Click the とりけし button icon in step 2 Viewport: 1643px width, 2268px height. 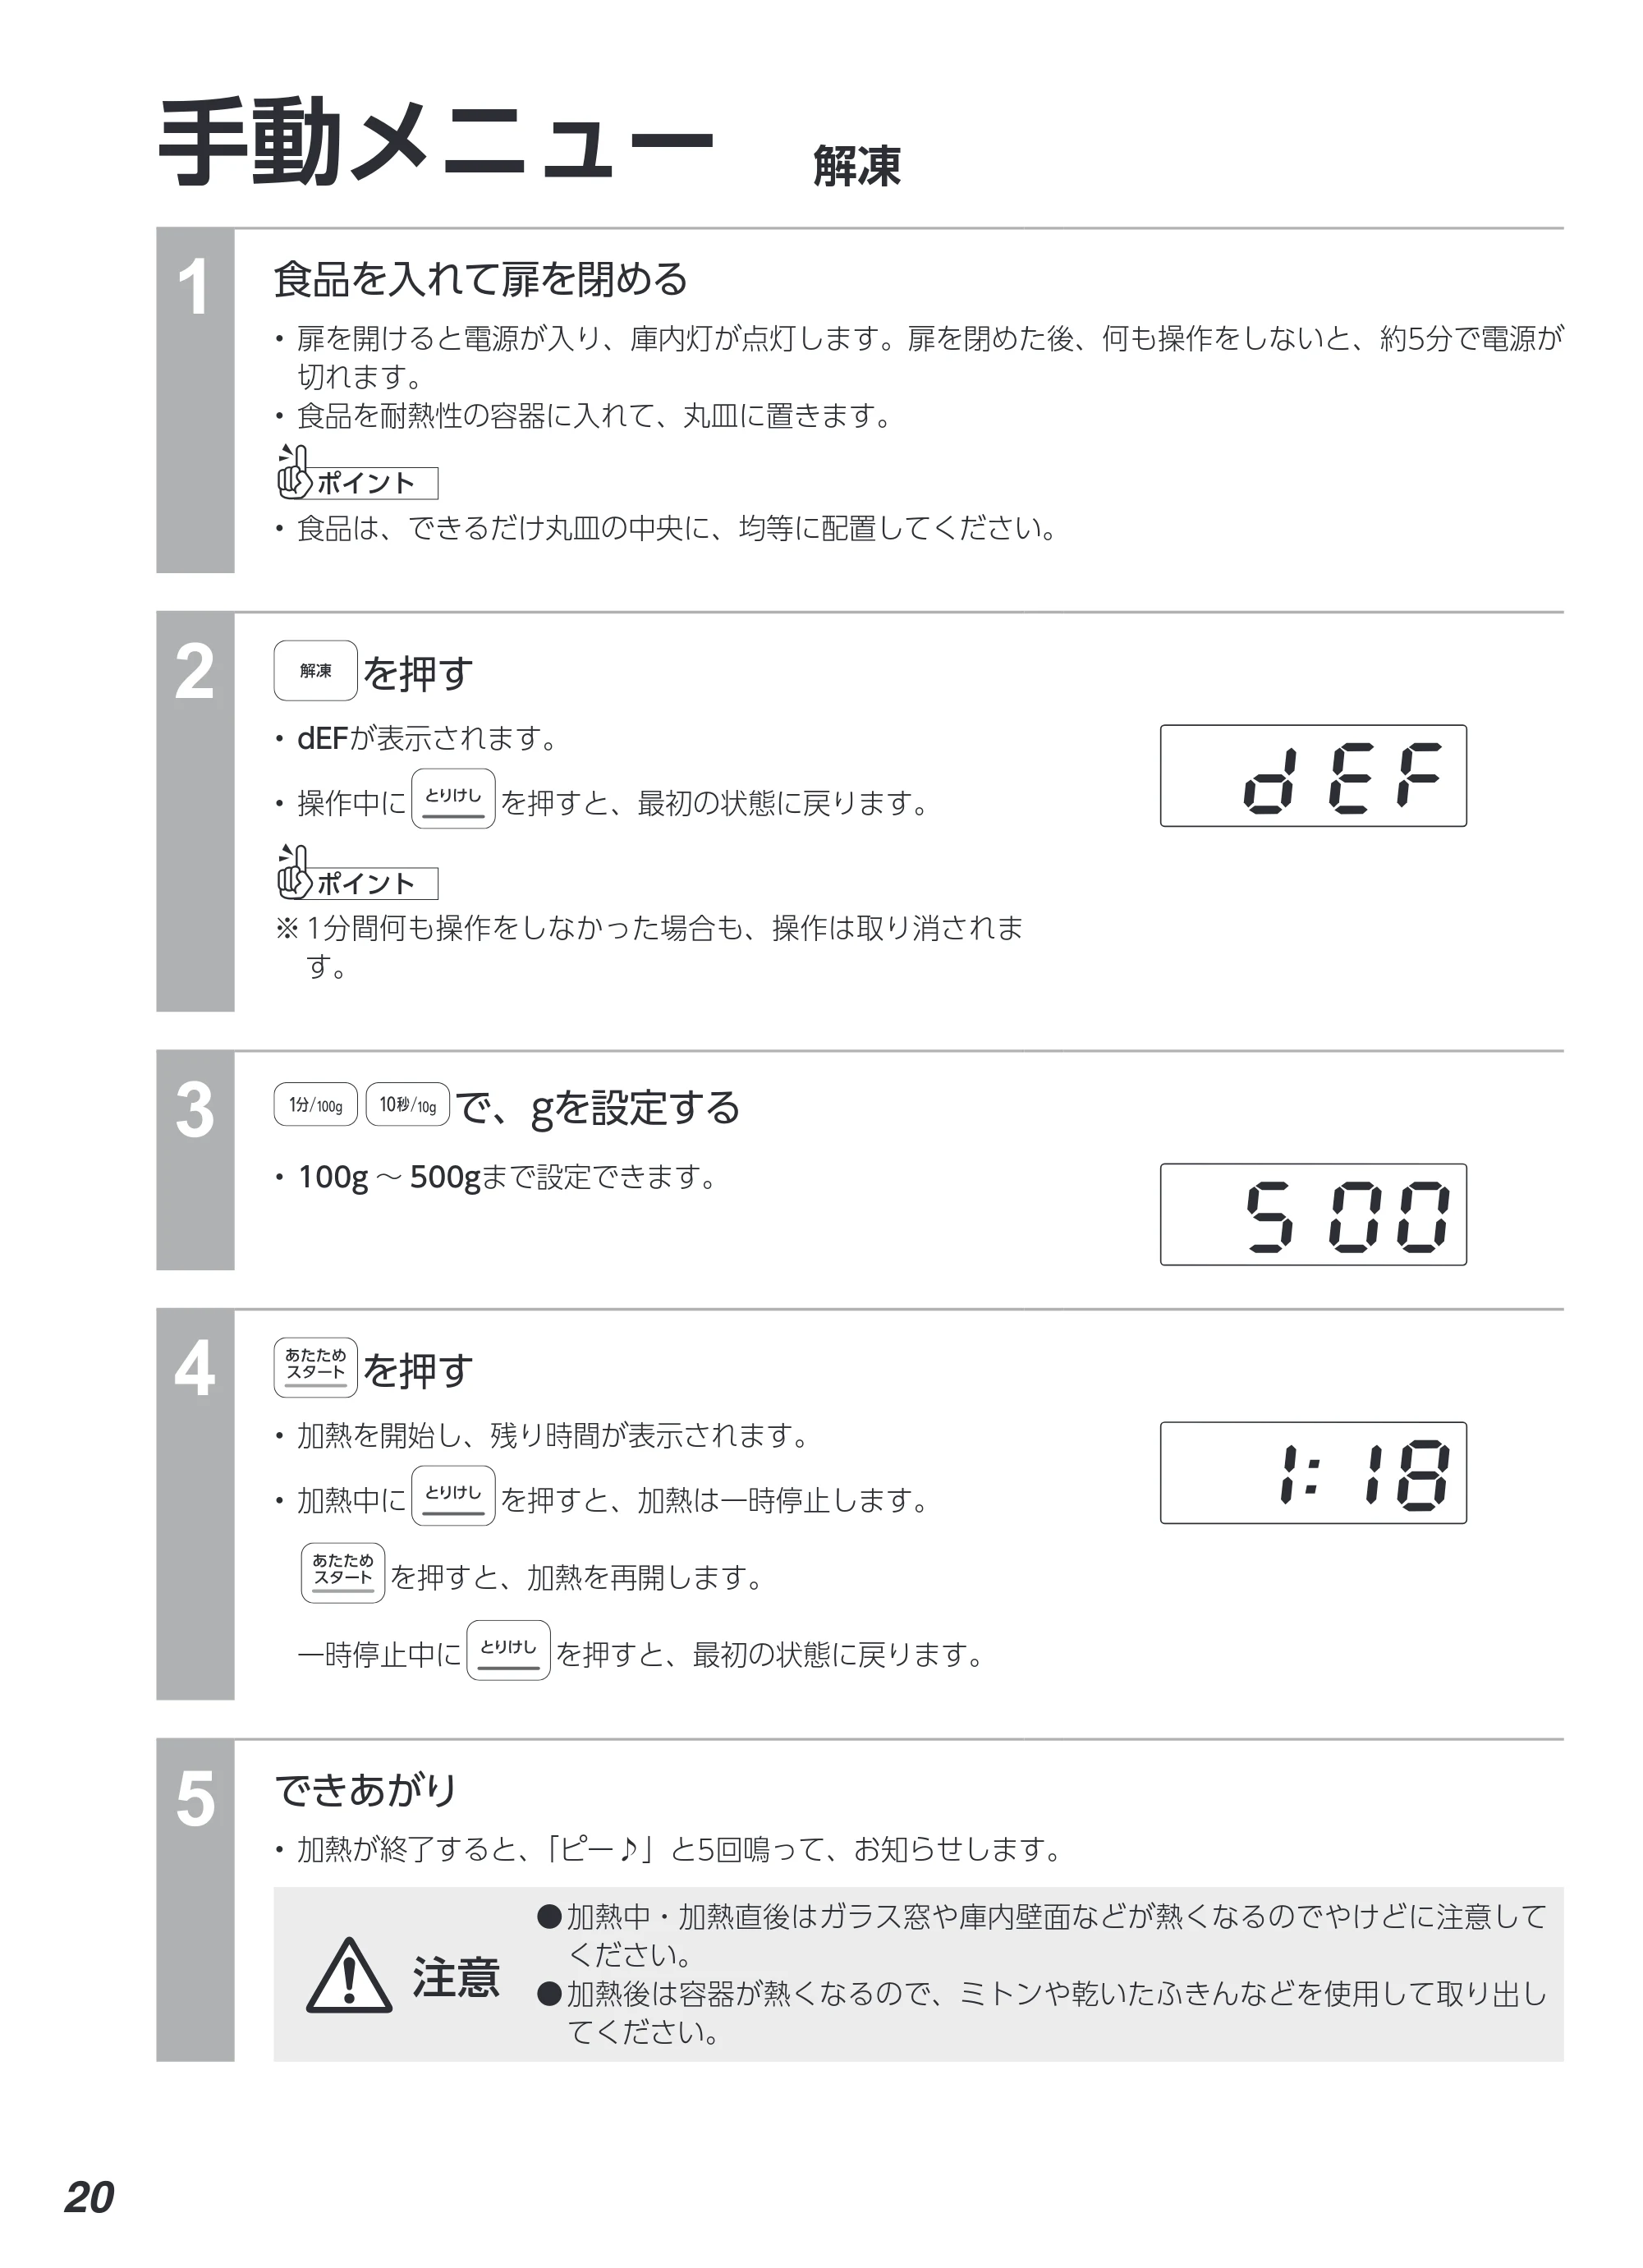click(453, 798)
